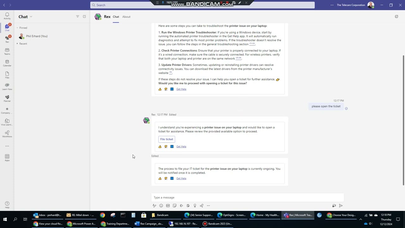Pop out the Rex chat window

pos(396,16)
